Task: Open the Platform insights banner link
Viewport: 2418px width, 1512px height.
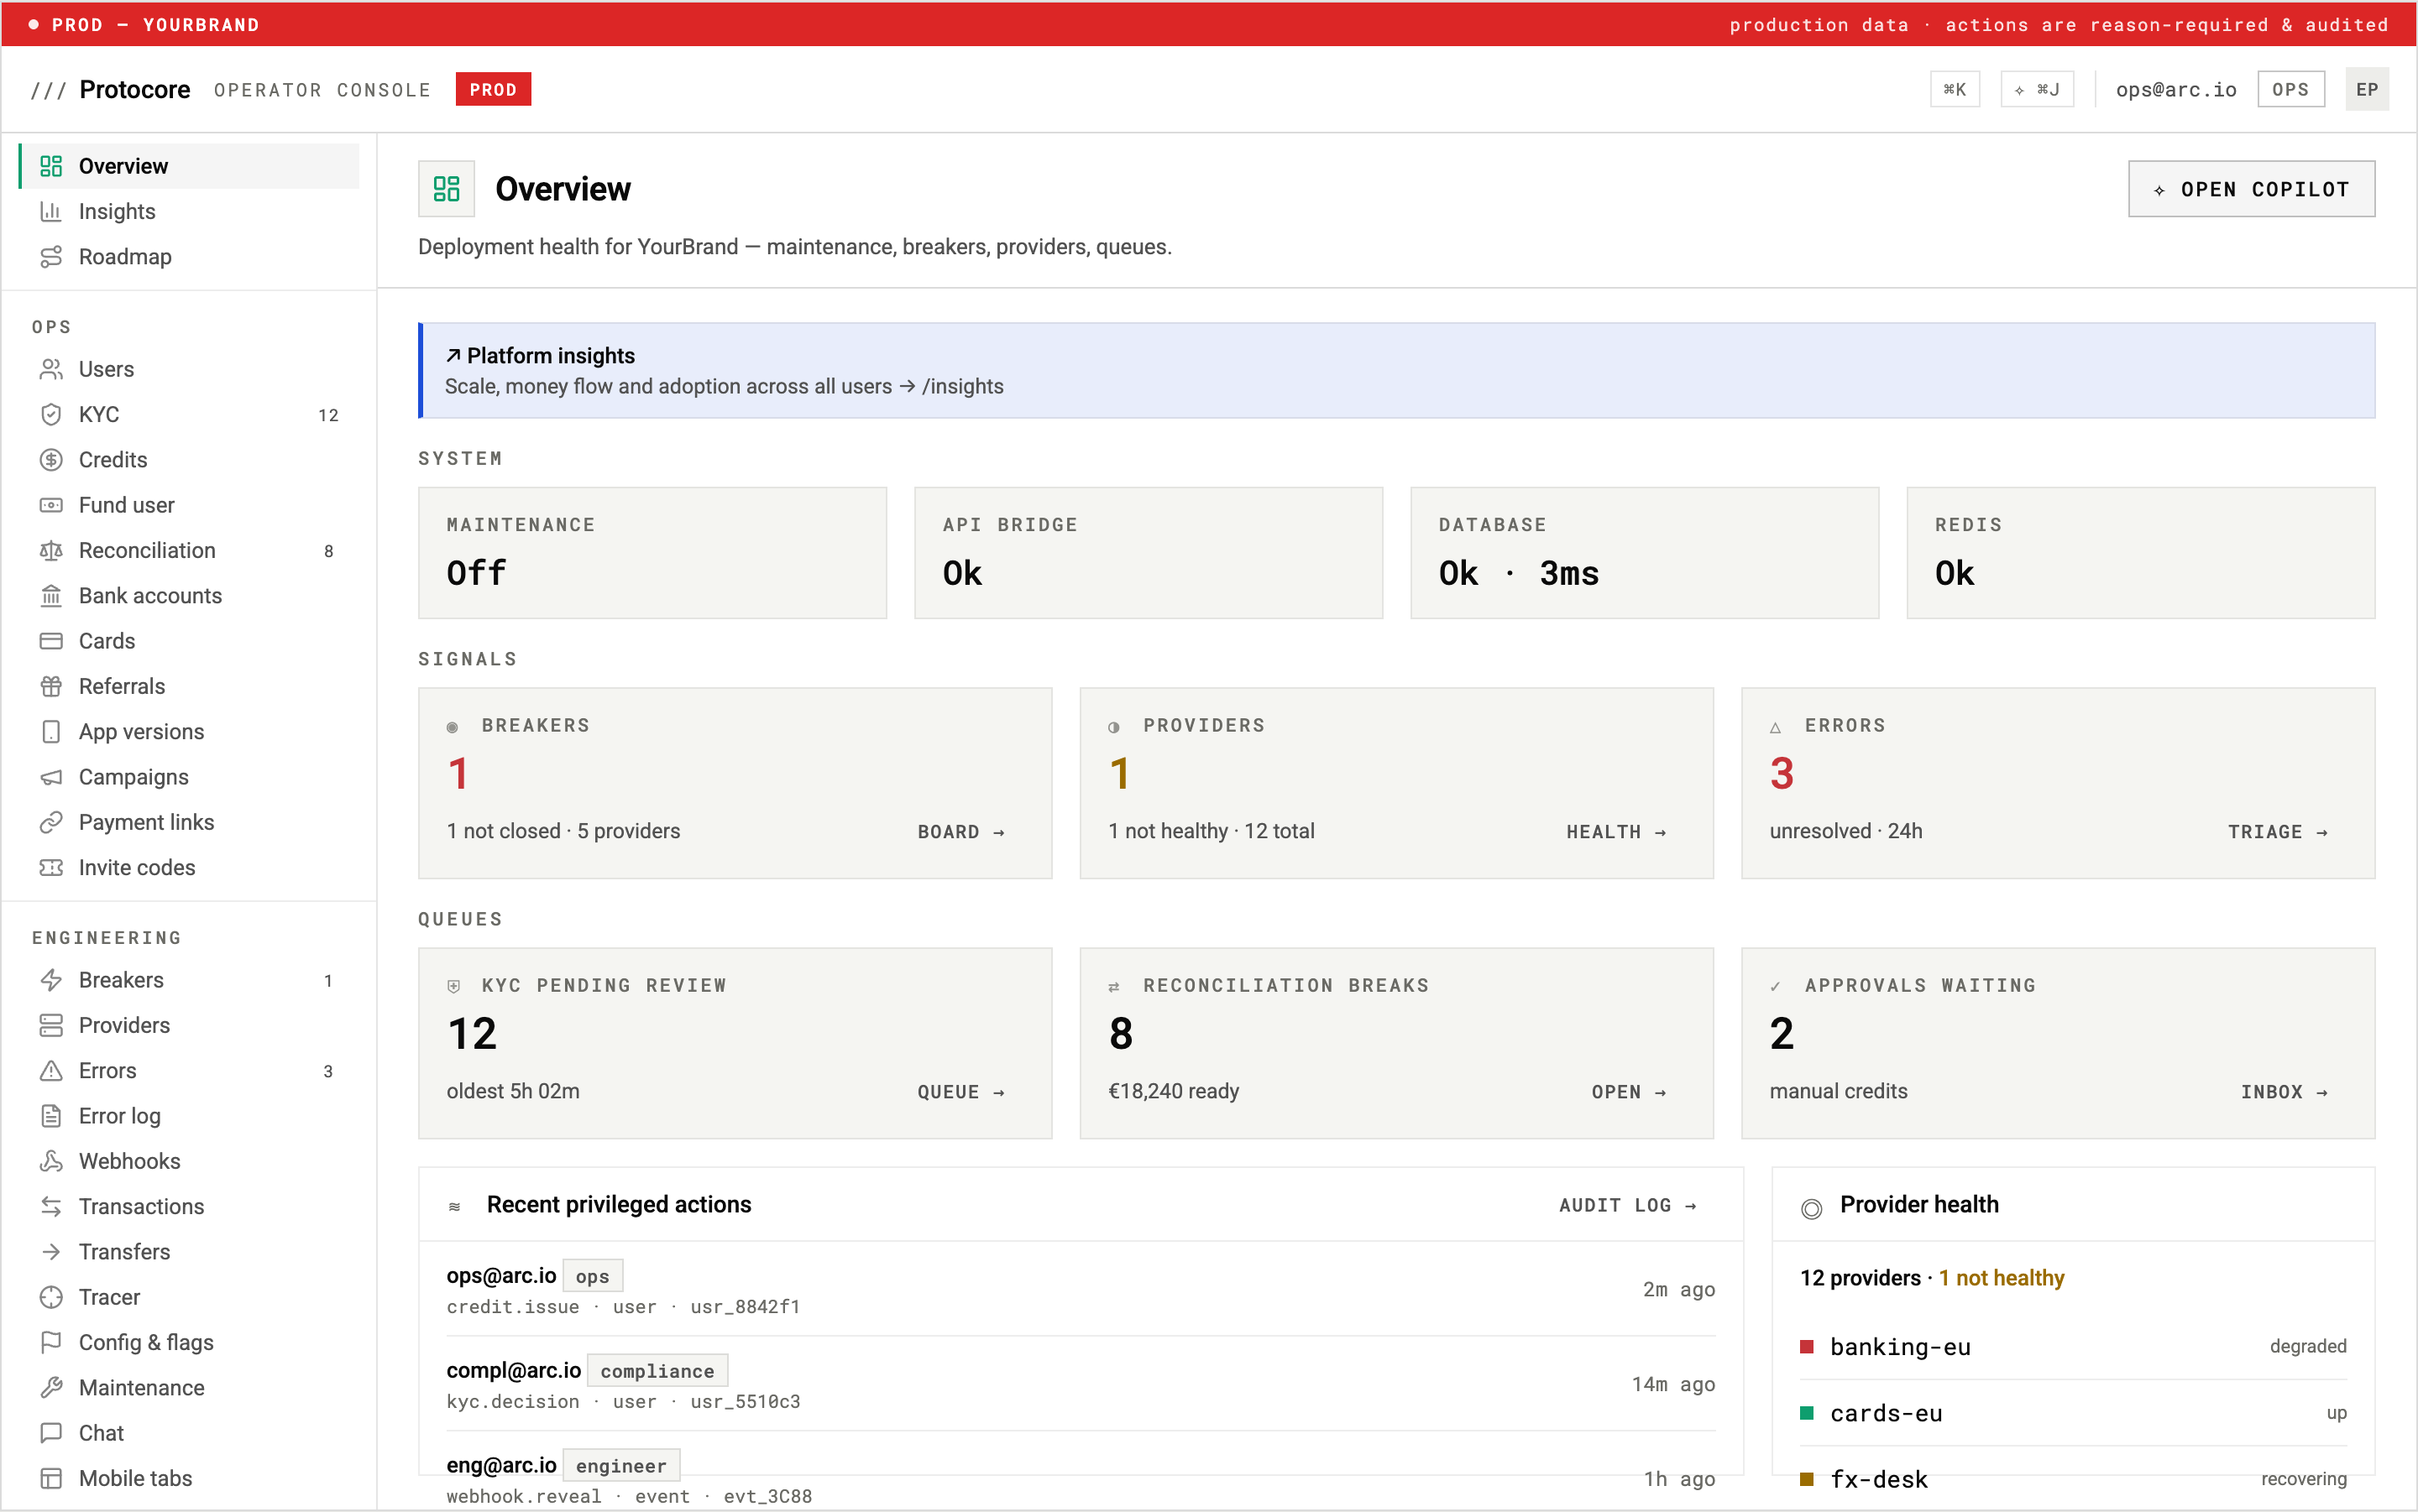Action: click(x=1396, y=371)
